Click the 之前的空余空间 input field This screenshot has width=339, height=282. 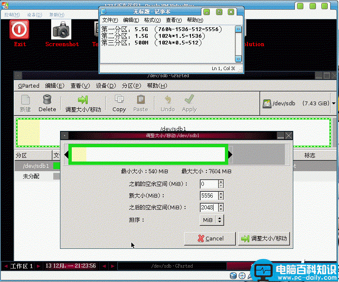(209, 184)
